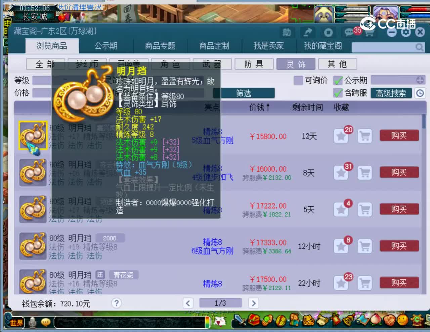Buy the ¥17500.00 明月珰 listing

(399, 283)
